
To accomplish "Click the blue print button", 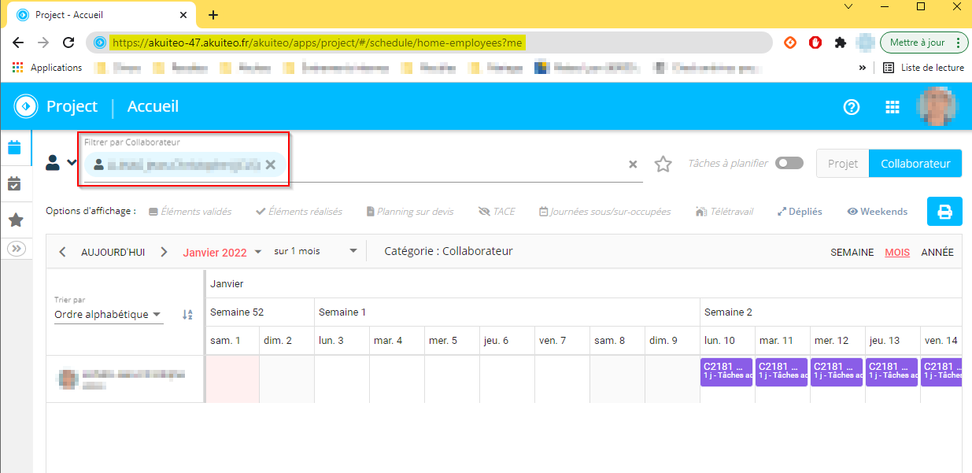I will click(944, 212).
